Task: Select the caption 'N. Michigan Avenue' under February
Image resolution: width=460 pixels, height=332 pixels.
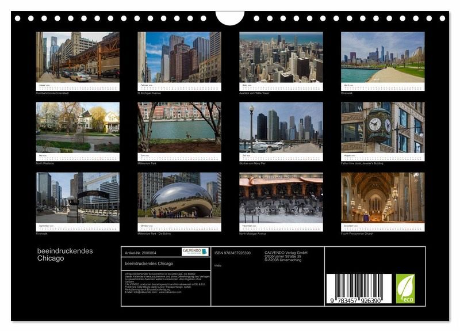Action: coord(149,93)
